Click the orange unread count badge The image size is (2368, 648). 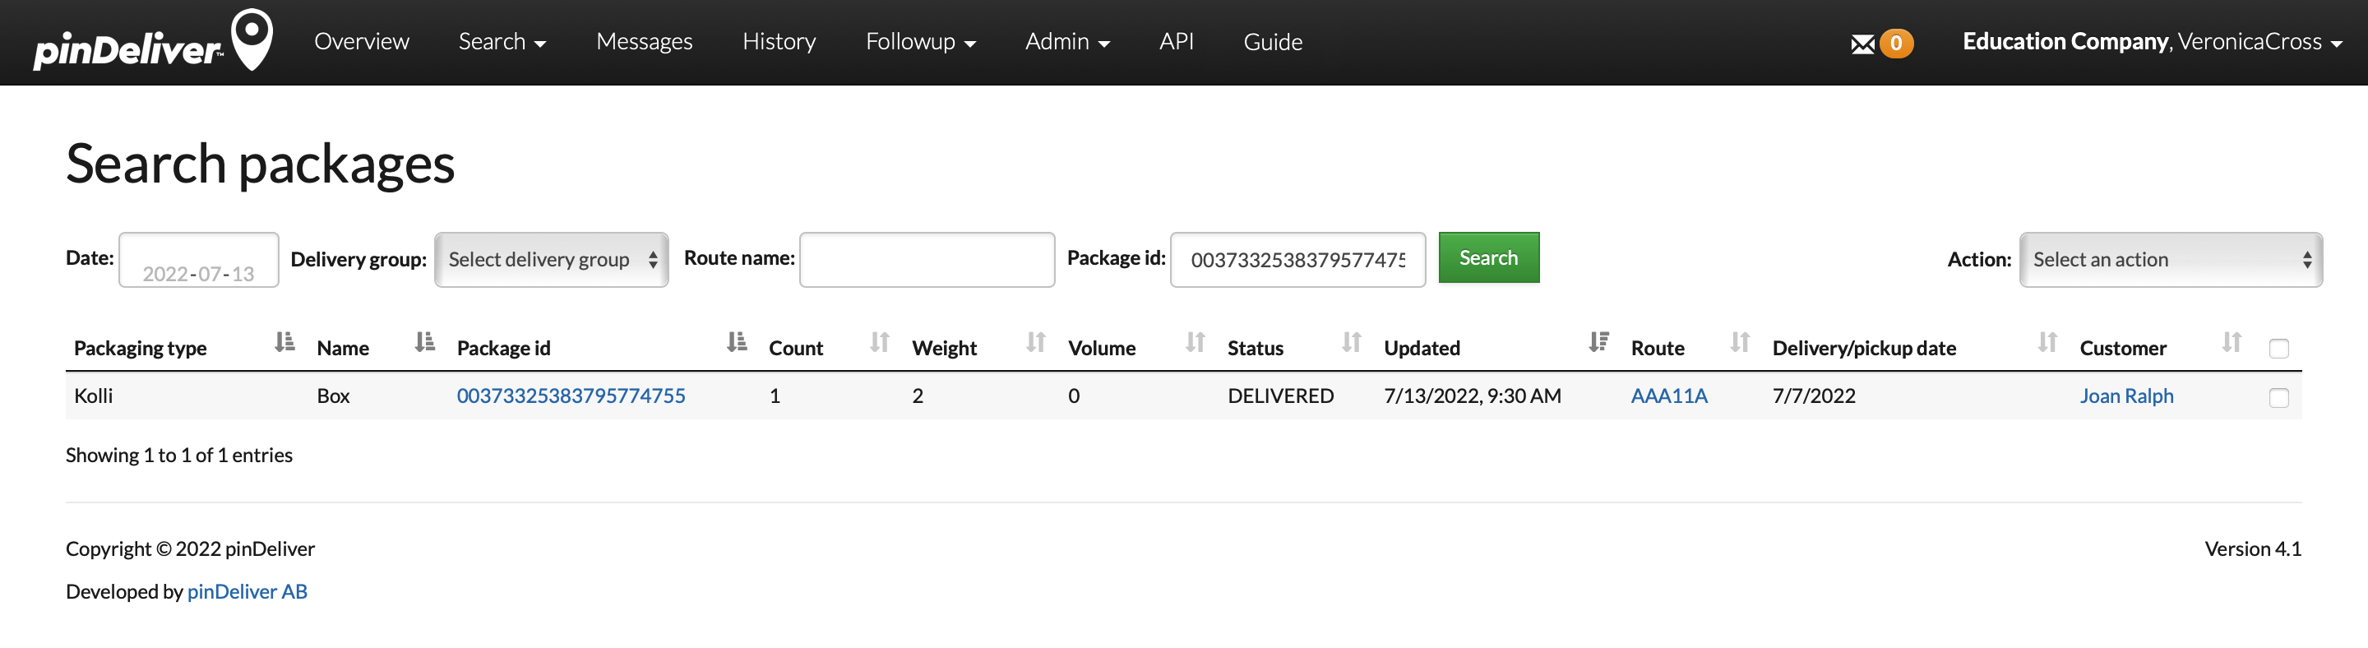(x=1895, y=44)
